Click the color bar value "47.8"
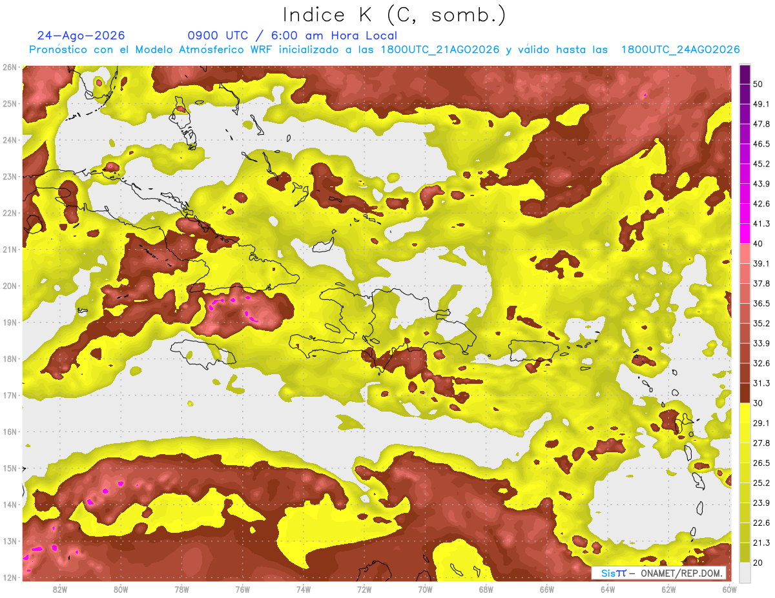This screenshot has width=775, height=598. tap(761, 124)
